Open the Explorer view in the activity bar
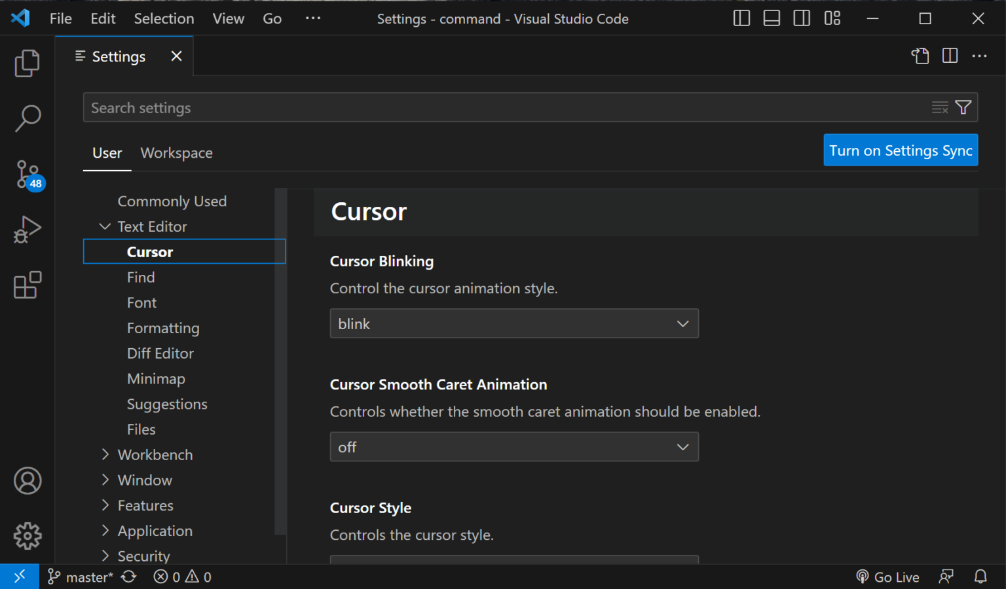The image size is (1006, 589). pyautogui.click(x=27, y=63)
